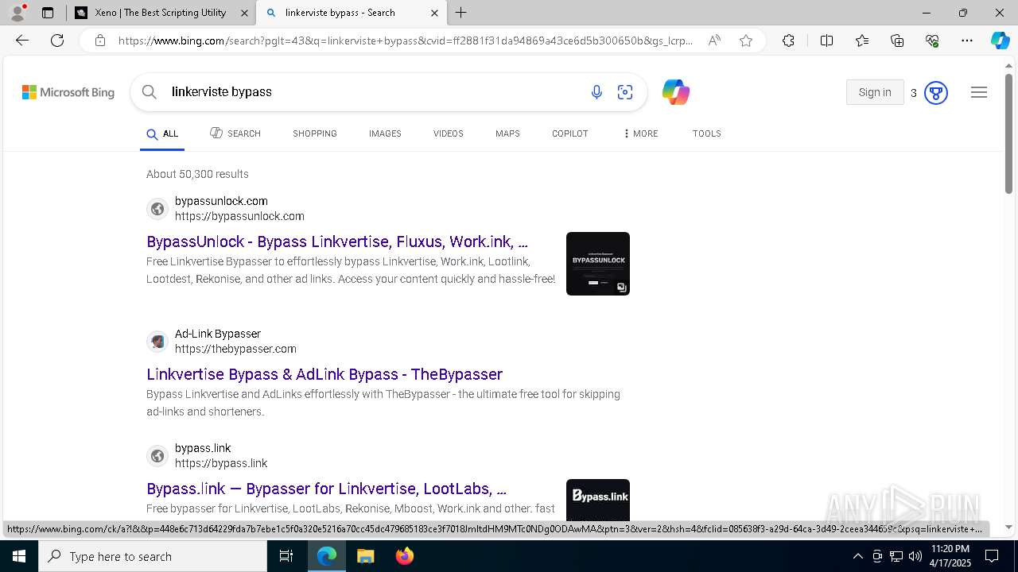Image resolution: width=1018 pixels, height=572 pixels.
Task: Open the Bing Copilot colorful icon
Action: coord(676,92)
